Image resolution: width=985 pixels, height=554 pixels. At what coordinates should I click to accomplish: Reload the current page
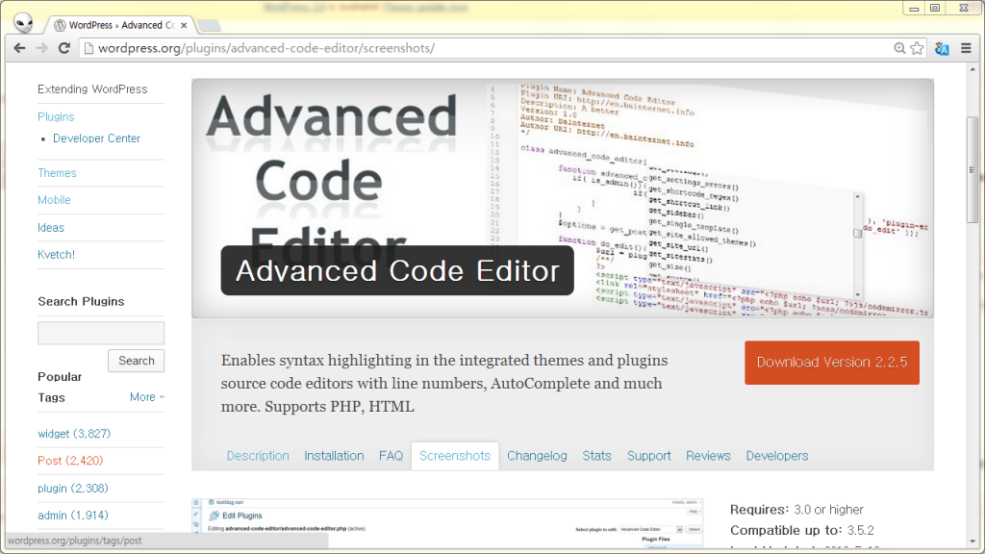tap(63, 45)
